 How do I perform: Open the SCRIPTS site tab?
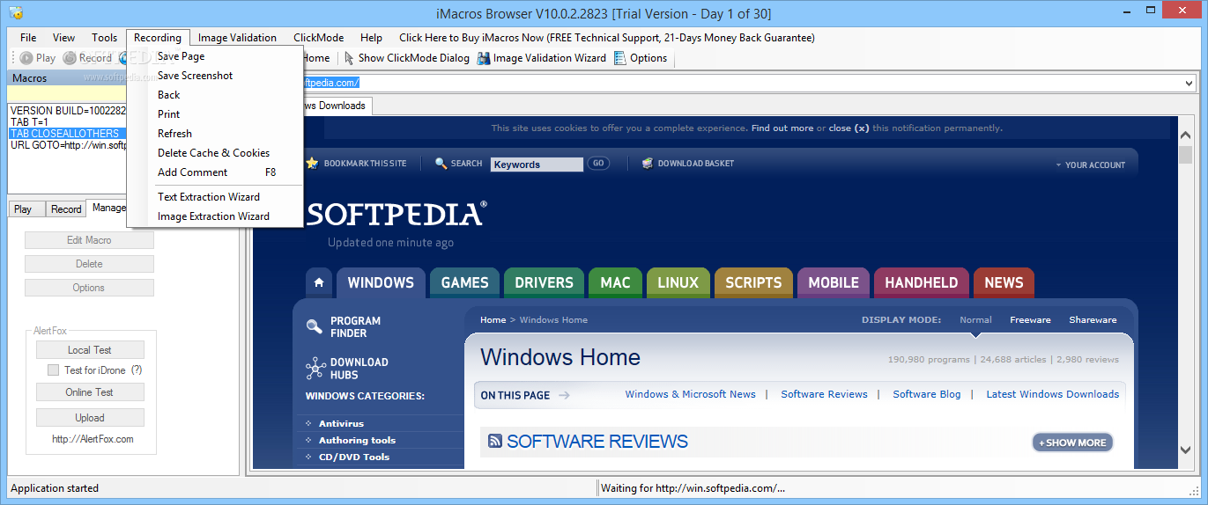tap(753, 282)
